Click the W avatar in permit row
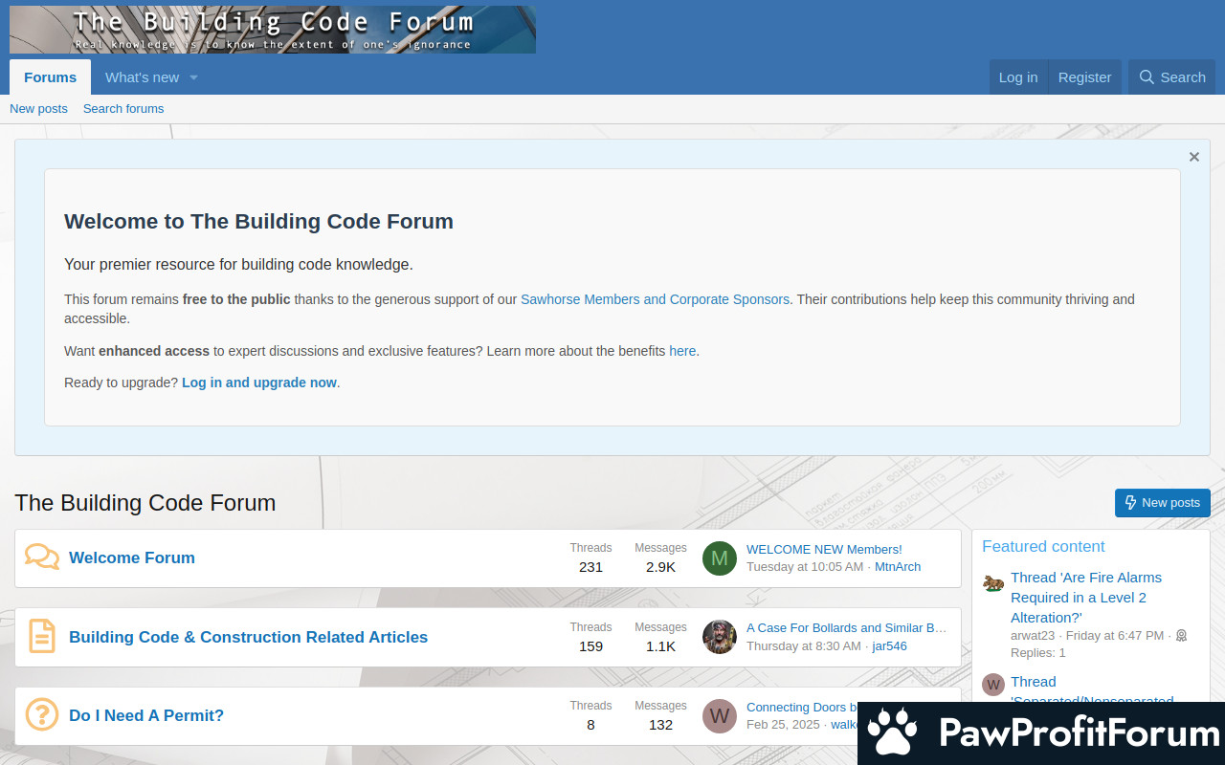The width and height of the screenshot is (1225, 765). click(720, 715)
